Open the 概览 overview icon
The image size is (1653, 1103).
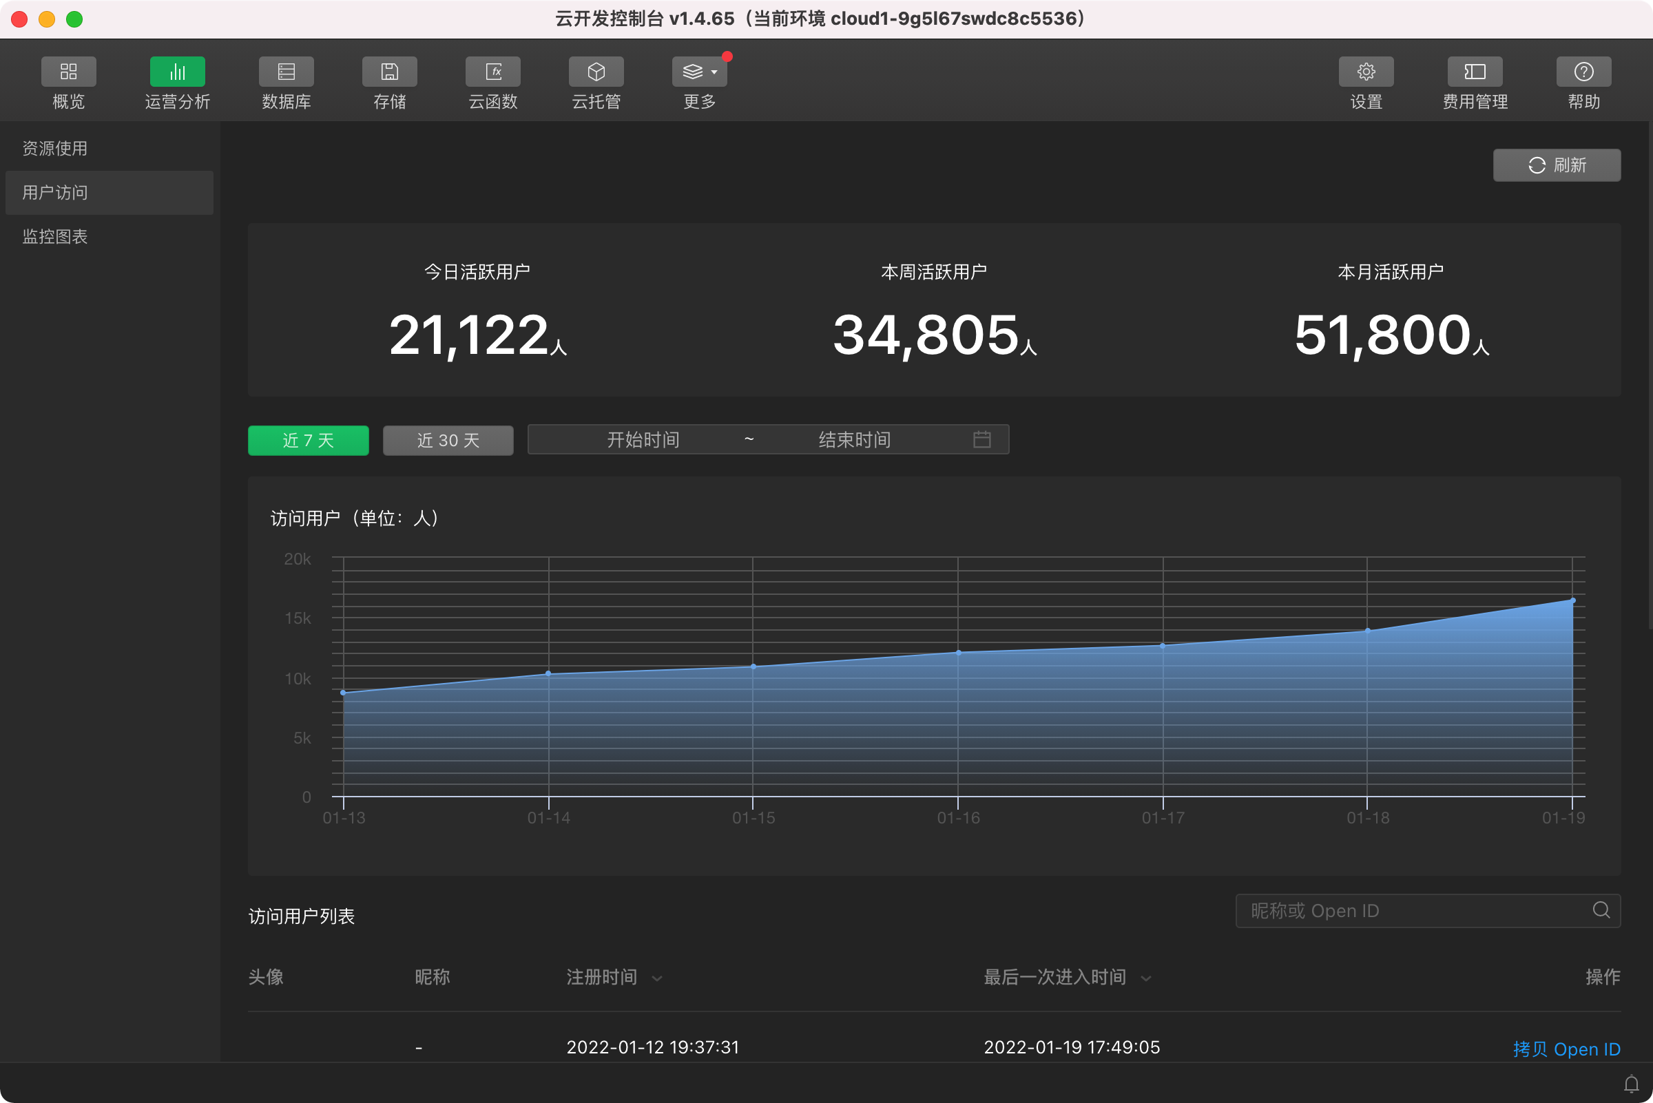[x=68, y=72]
